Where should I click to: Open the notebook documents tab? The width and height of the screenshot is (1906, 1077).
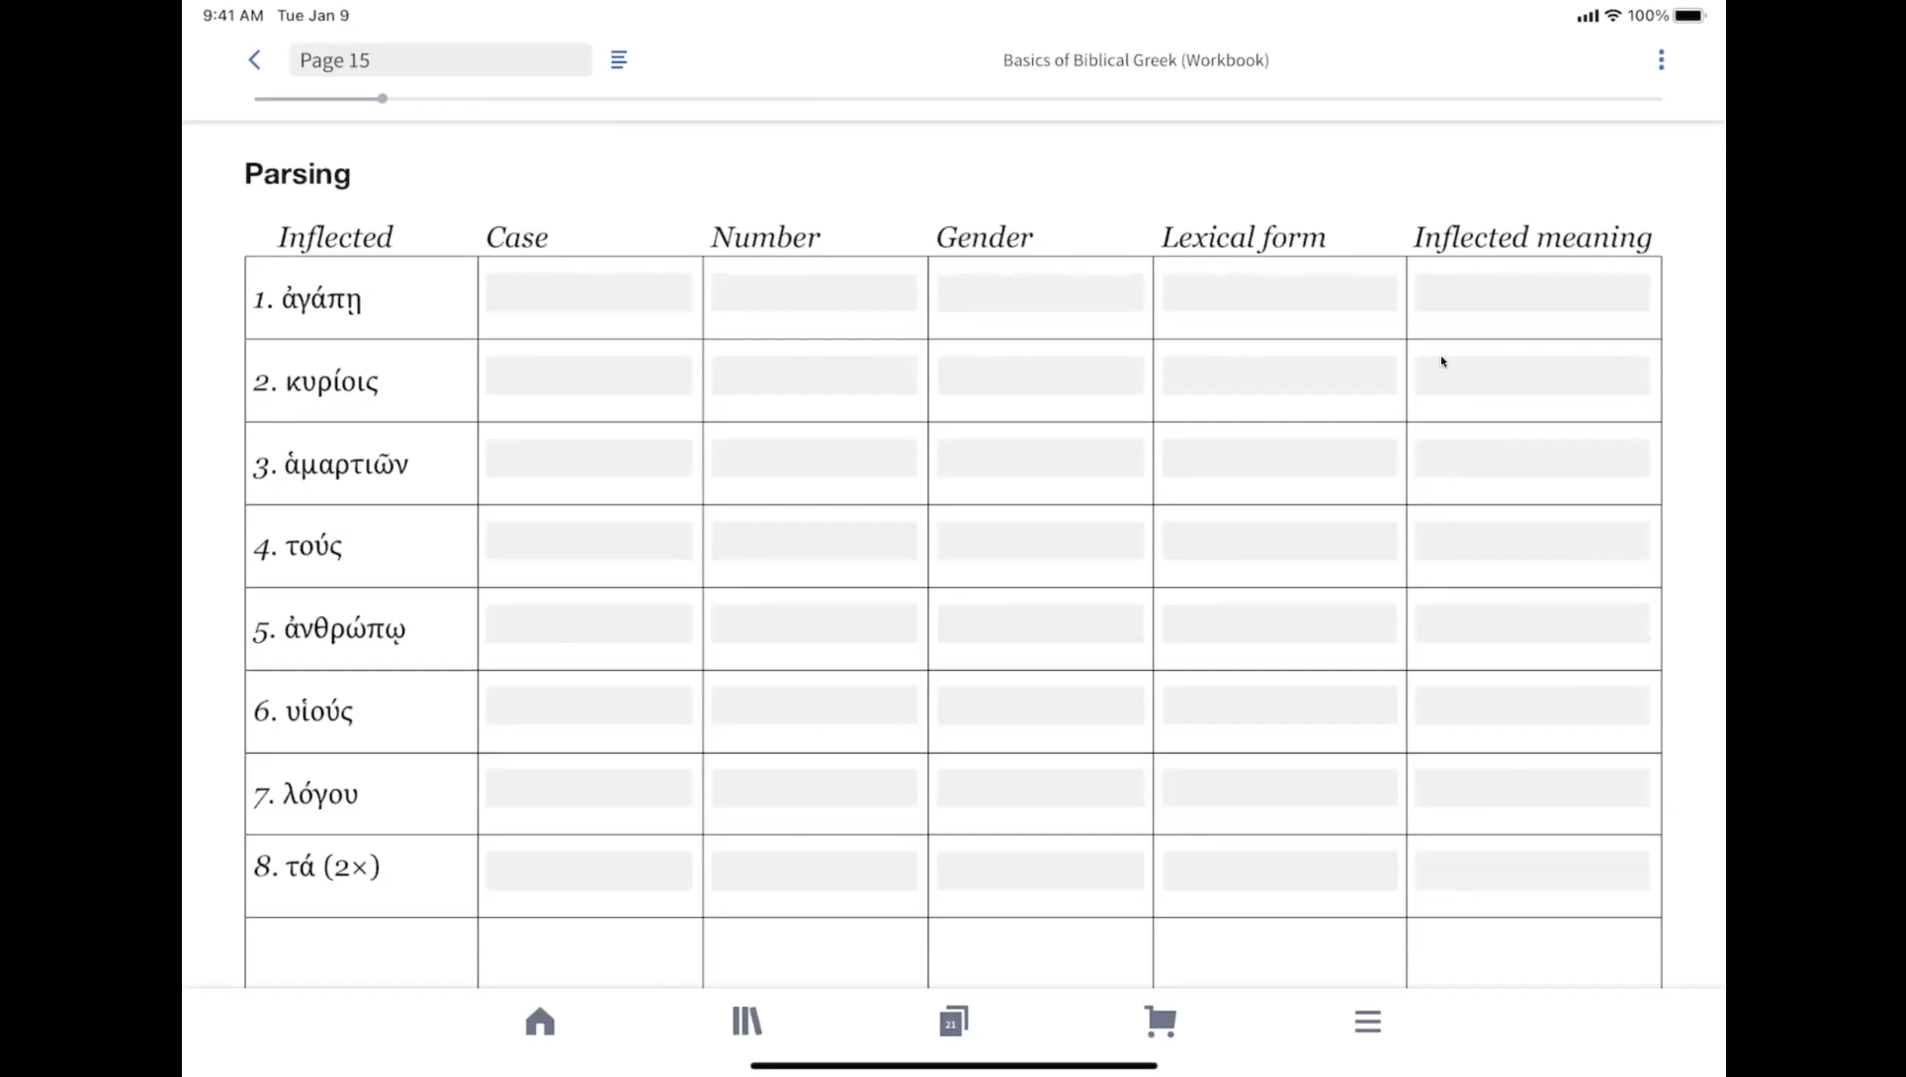pos(953,1021)
